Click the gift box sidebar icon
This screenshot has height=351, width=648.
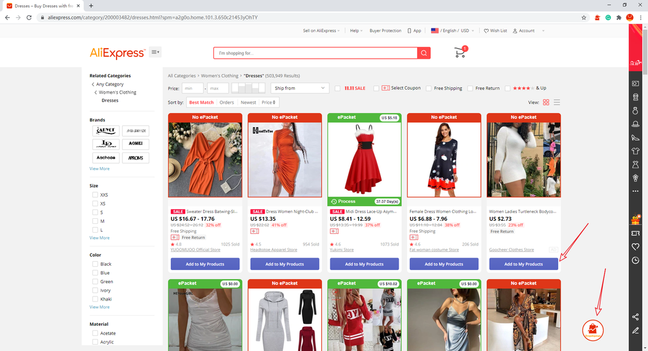[x=635, y=220]
